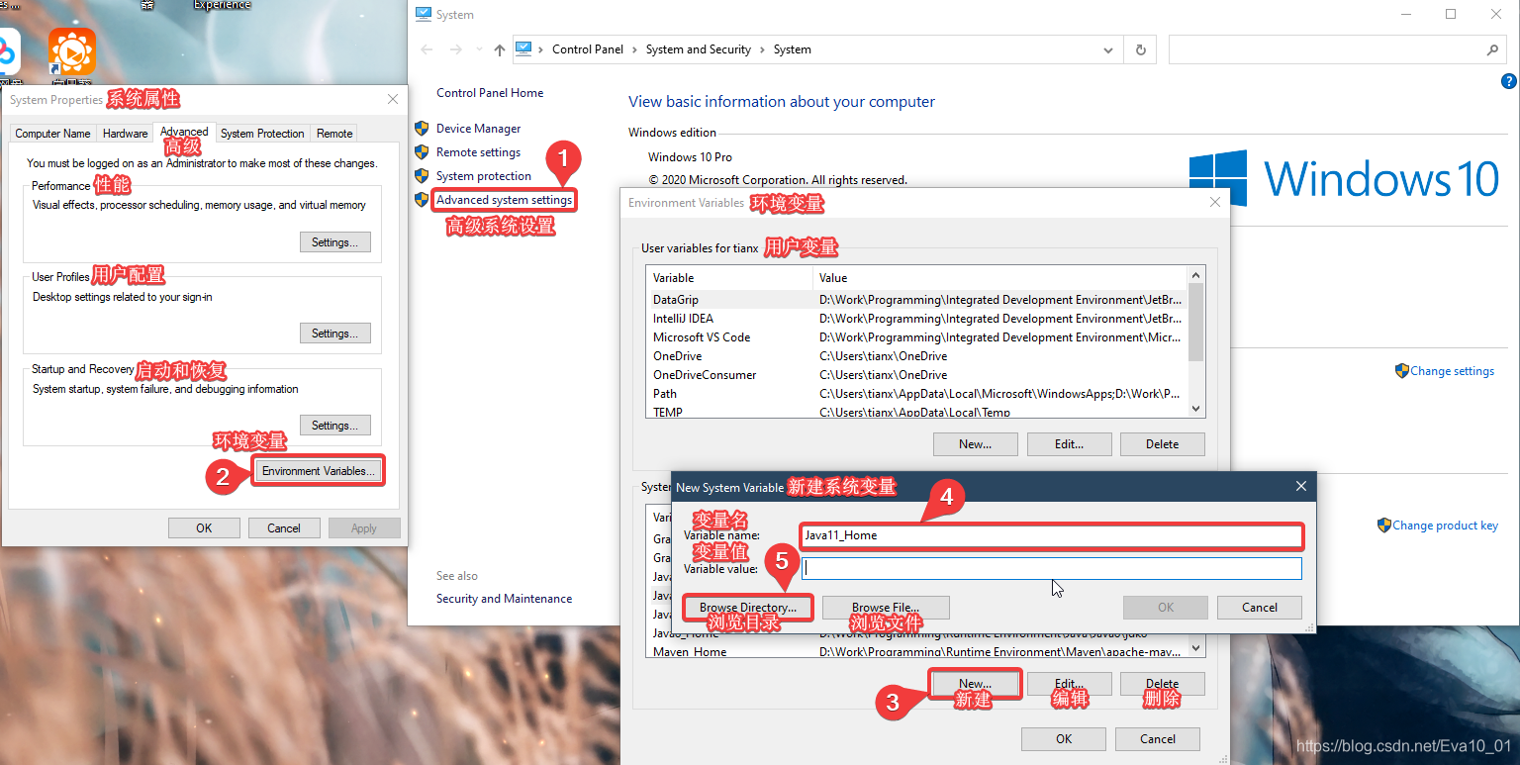Click Delete button under user variables
1520x765 pixels.
pos(1163,444)
